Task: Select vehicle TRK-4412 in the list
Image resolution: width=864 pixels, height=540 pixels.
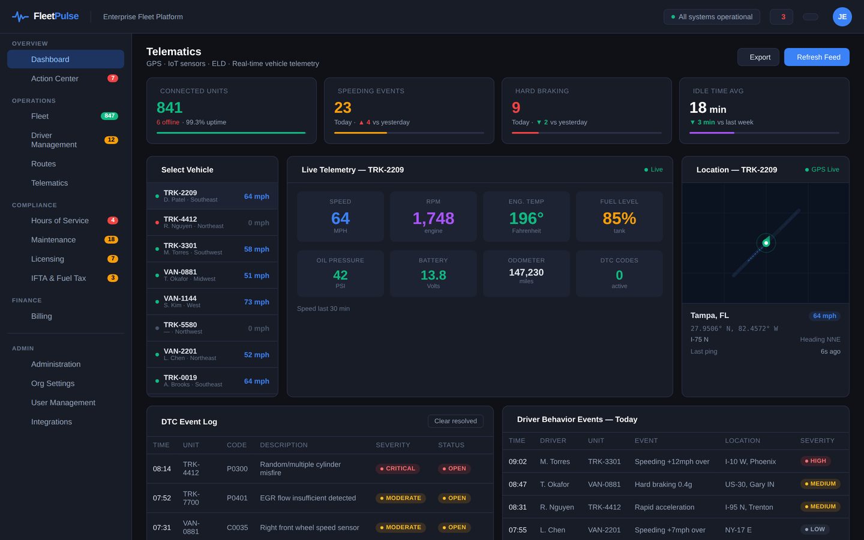Action: tap(212, 223)
